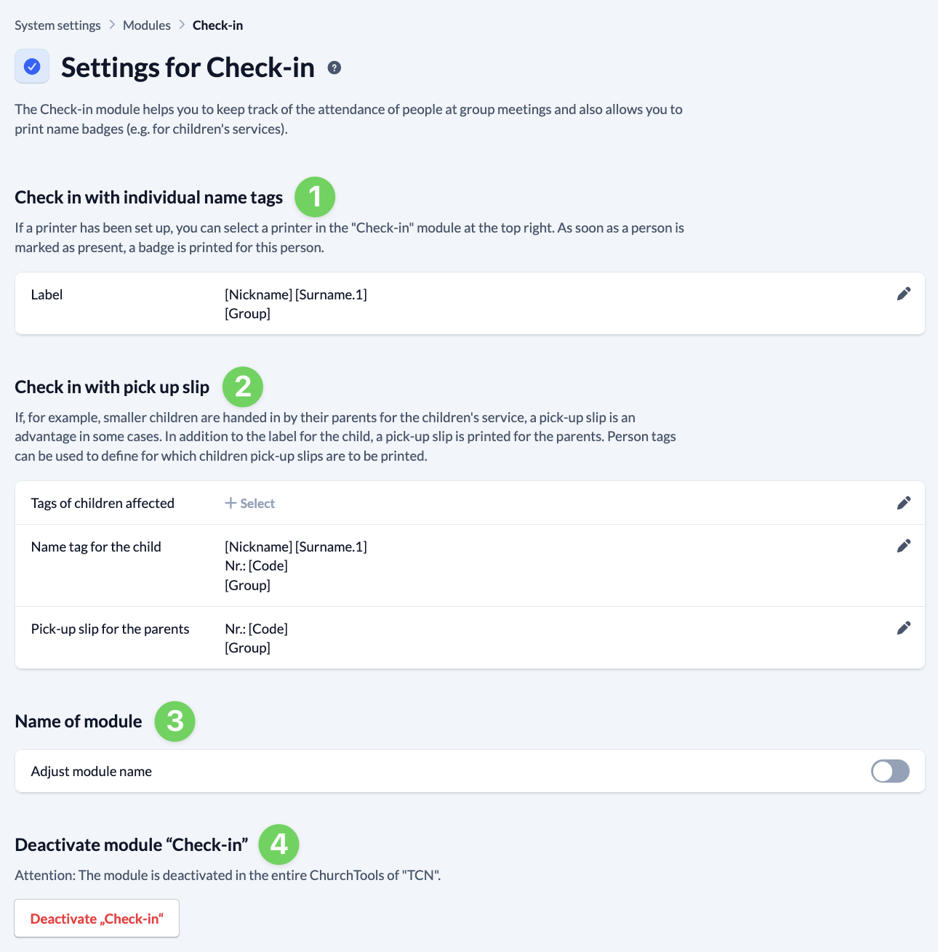This screenshot has width=938, height=952.
Task: Click the blue Check-in module icon
Action: (32, 67)
